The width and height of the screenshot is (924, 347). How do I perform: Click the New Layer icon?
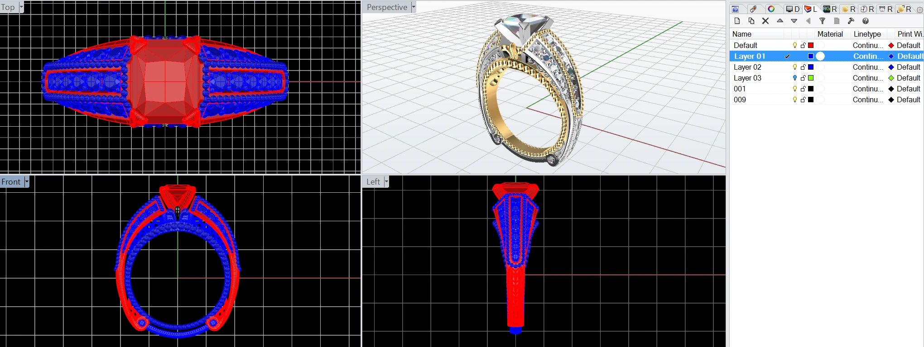tap(737, 21)
